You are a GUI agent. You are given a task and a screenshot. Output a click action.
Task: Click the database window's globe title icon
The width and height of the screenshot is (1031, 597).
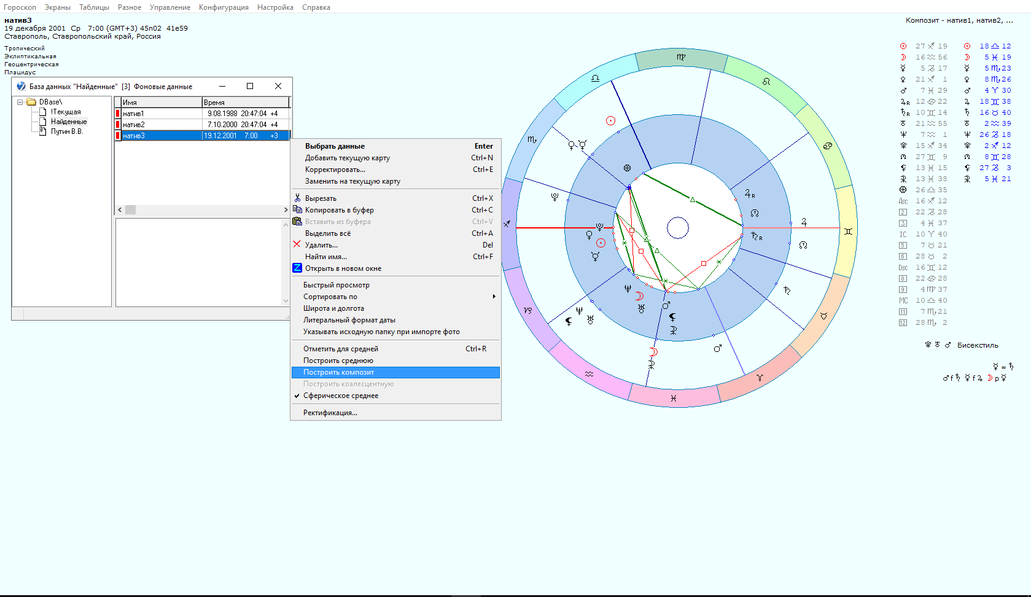[x=21, y=87]
